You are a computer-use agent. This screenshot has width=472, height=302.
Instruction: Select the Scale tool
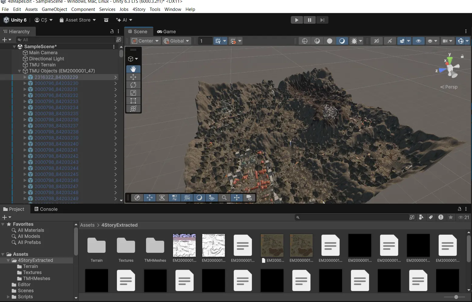(133, 93)
